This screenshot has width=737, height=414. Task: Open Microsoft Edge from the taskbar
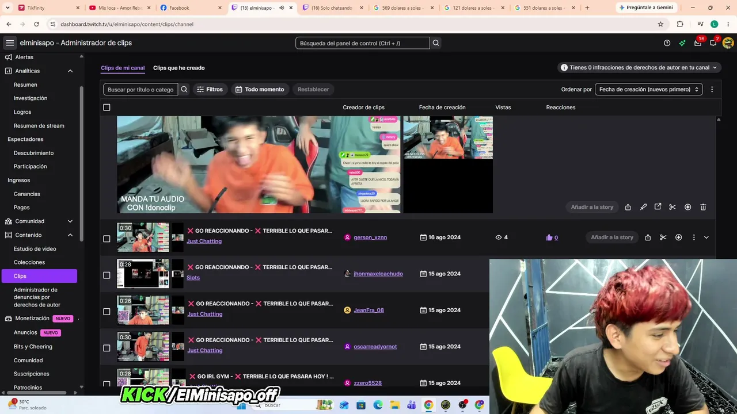point(378,405)
